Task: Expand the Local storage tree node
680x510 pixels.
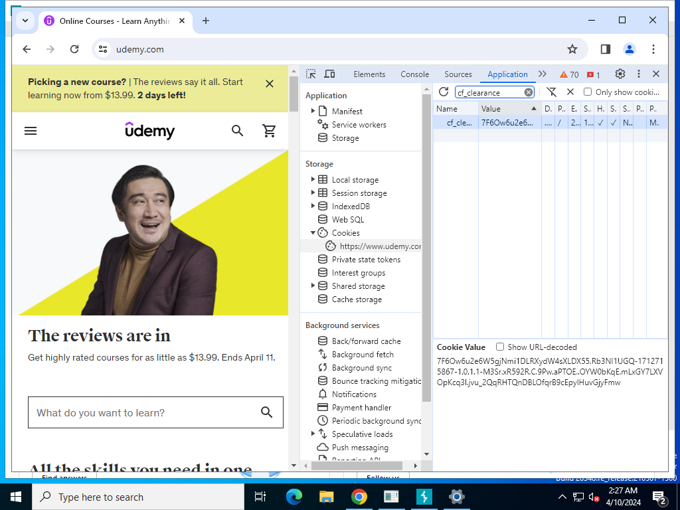Action: pyautogui.click(x=313, y=180)
